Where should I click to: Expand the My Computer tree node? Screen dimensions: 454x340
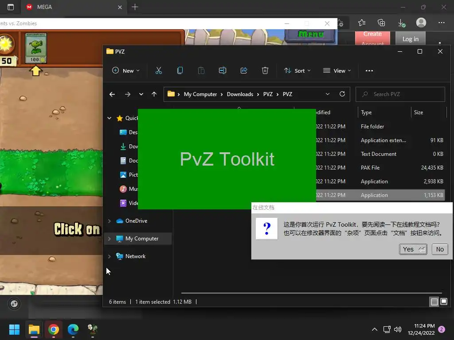pyautogui.click(x=110, y=239)
